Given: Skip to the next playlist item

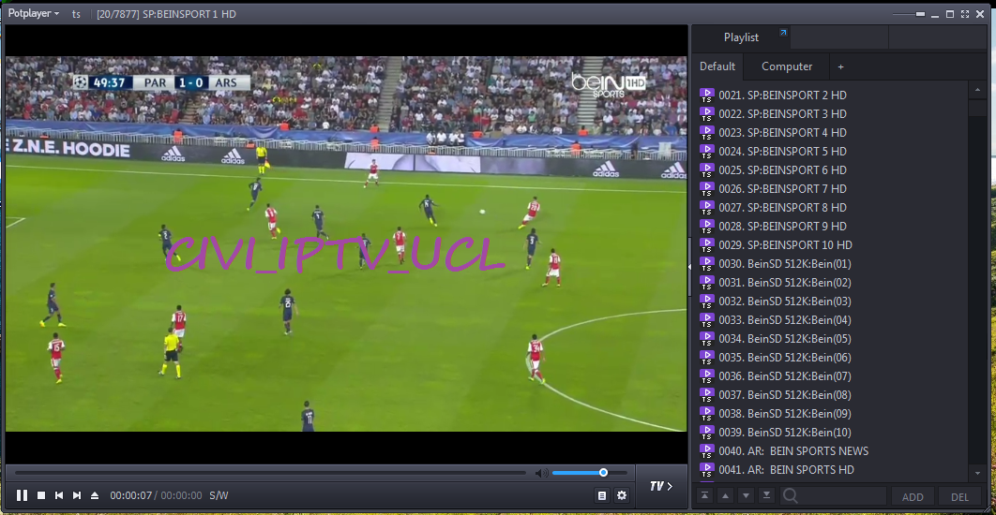Looking at the screenshot, I should pyautogui.click(x=77, y=495).
